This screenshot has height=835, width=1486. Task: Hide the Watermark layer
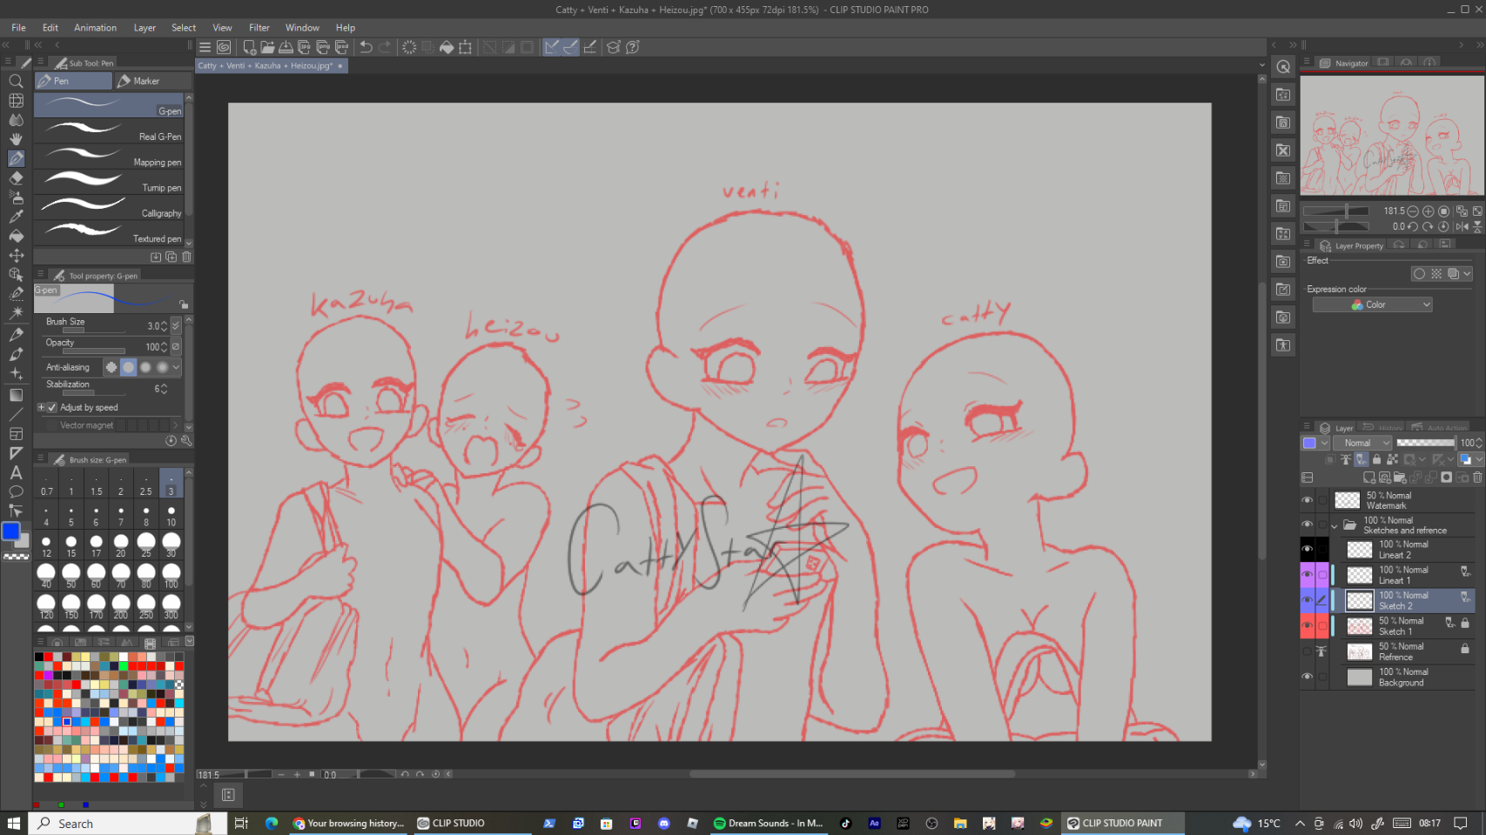(x=1307, y=500)
